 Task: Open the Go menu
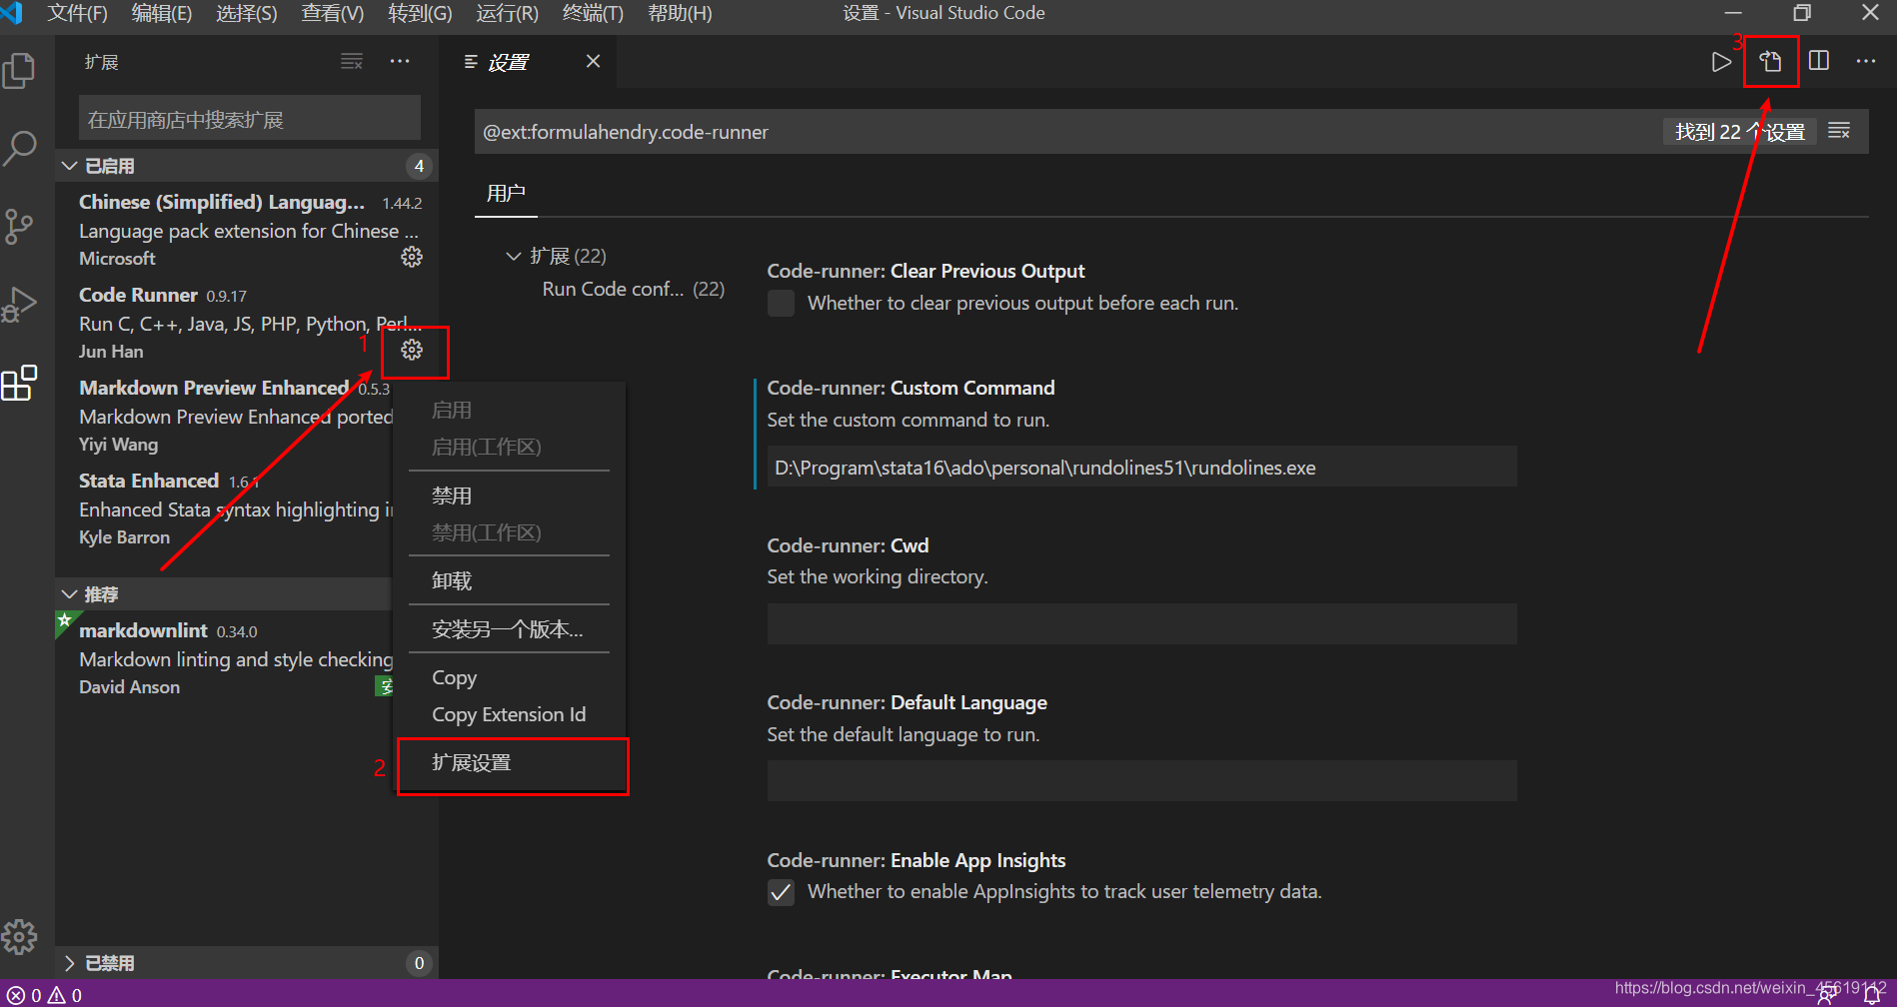pos(420,13)
